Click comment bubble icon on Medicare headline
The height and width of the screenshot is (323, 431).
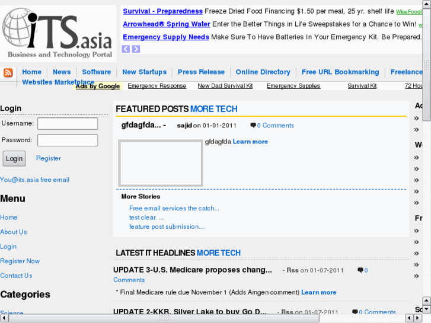[360, 270]
